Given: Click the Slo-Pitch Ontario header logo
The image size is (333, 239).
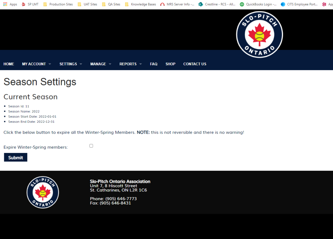Looking at the screenshot, I should [x=259, y=34].
